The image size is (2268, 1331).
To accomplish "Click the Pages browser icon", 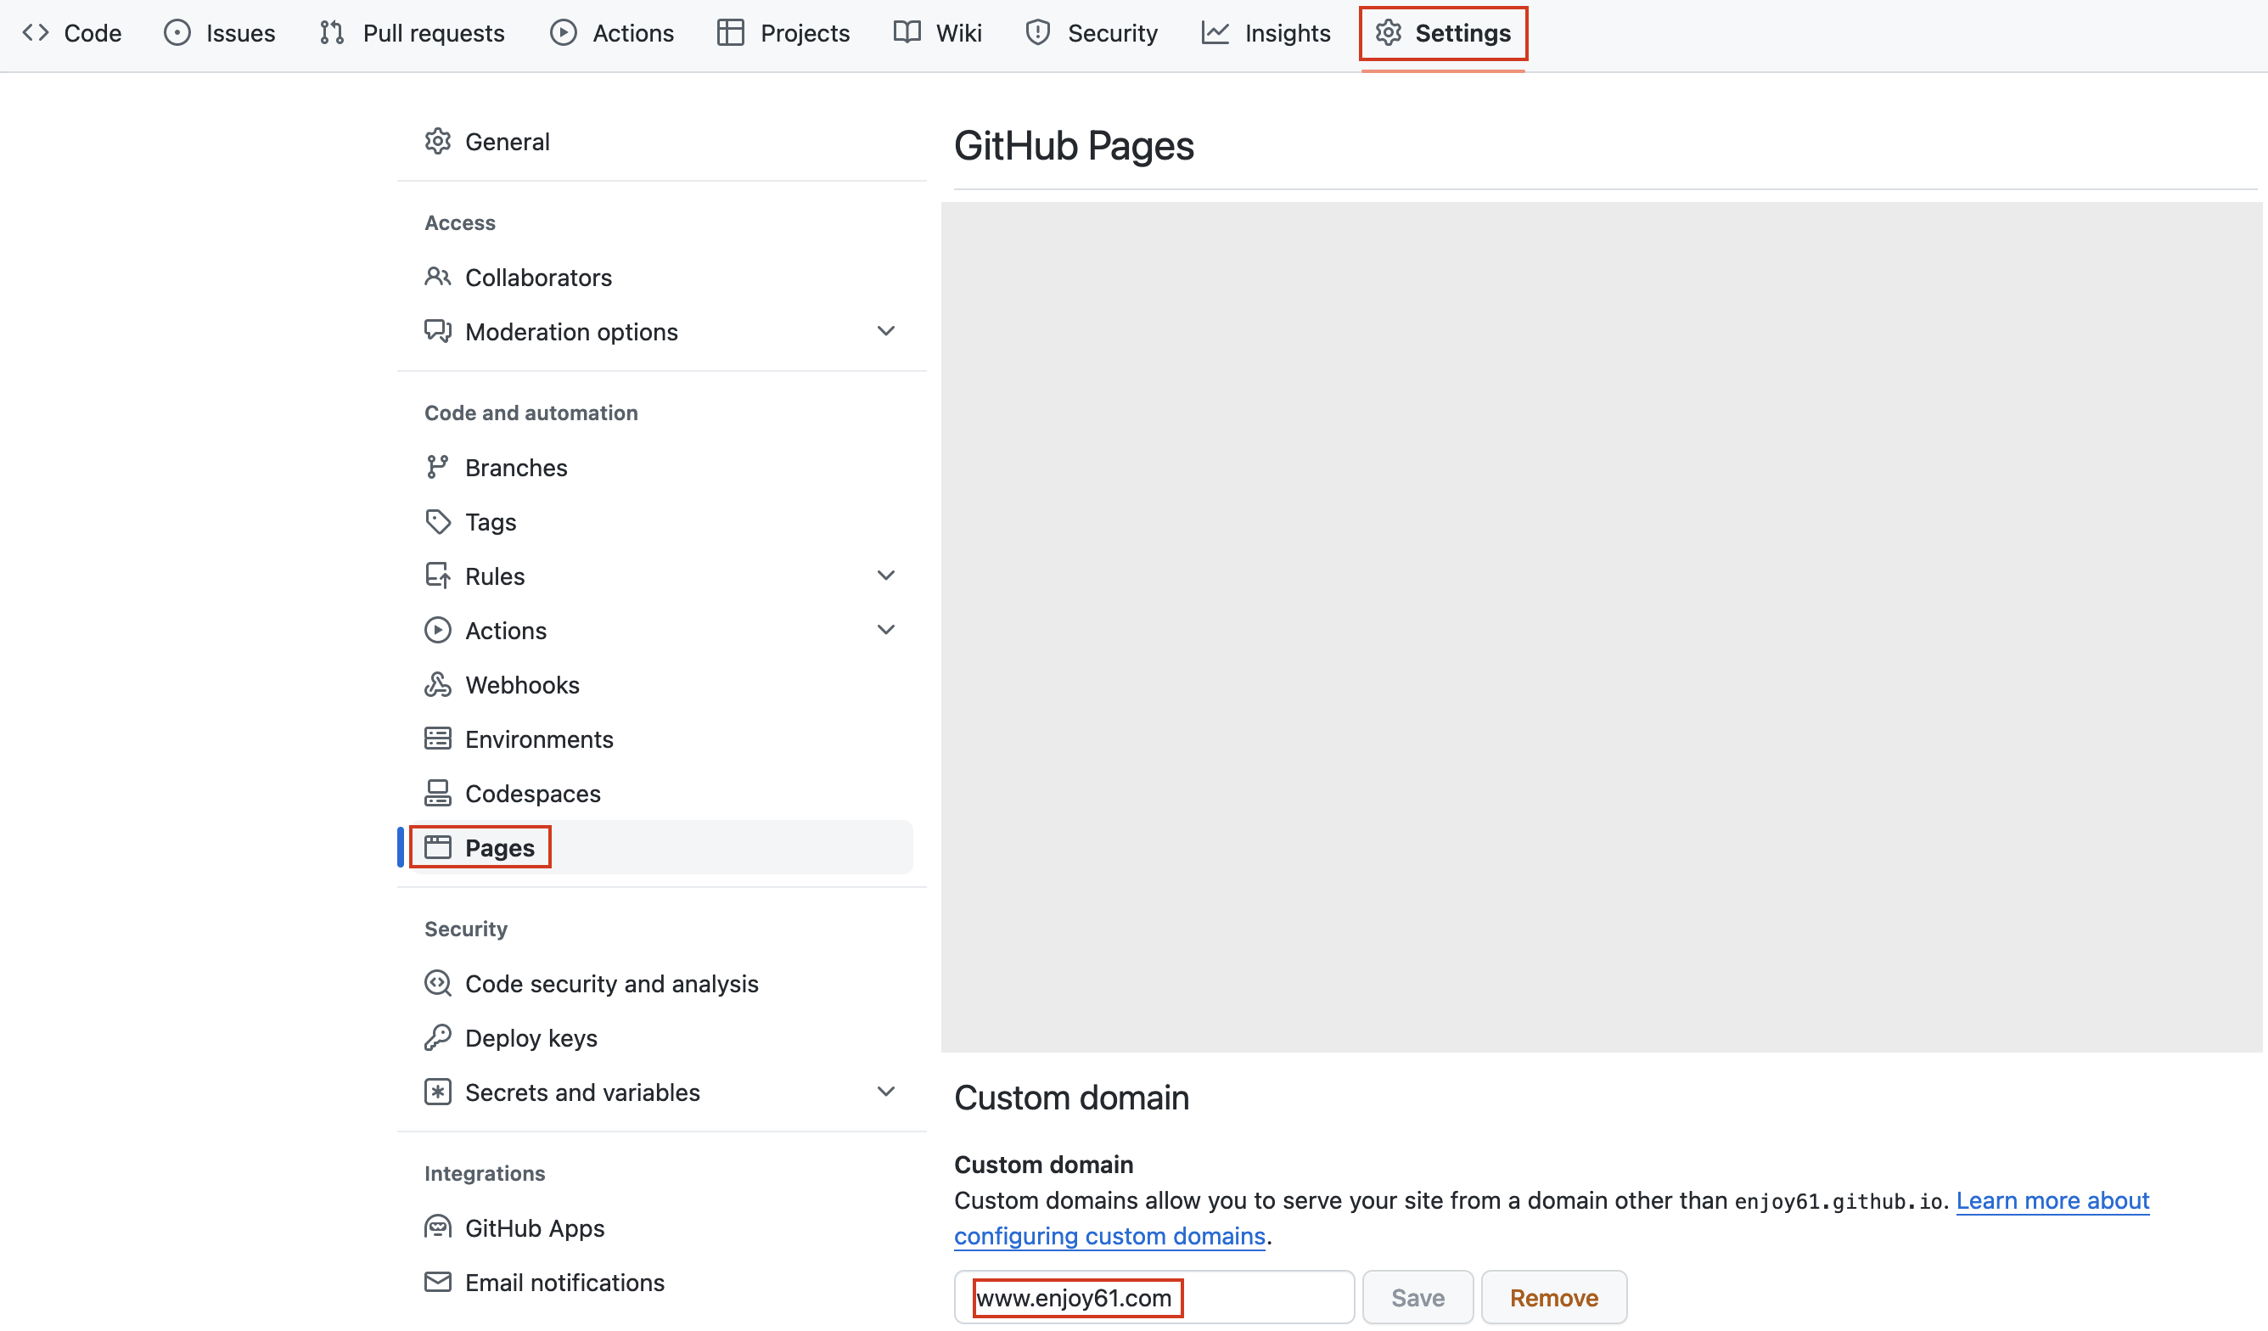I will tap(438, 848).
